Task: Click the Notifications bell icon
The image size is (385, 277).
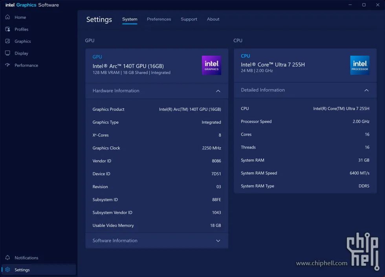Action: click(x=7, y=257)
